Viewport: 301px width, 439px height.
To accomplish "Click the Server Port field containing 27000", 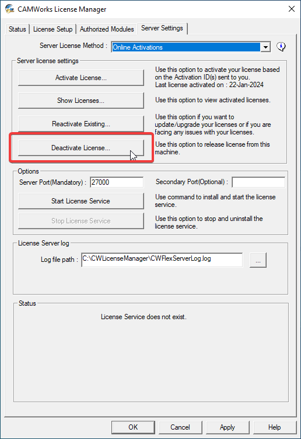I will 117,182.
